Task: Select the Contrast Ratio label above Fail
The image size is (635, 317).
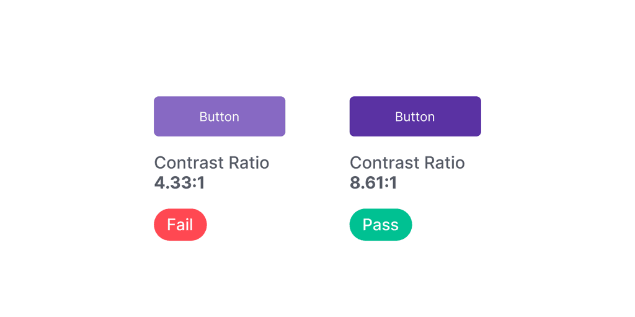Action: coord(212,163)
